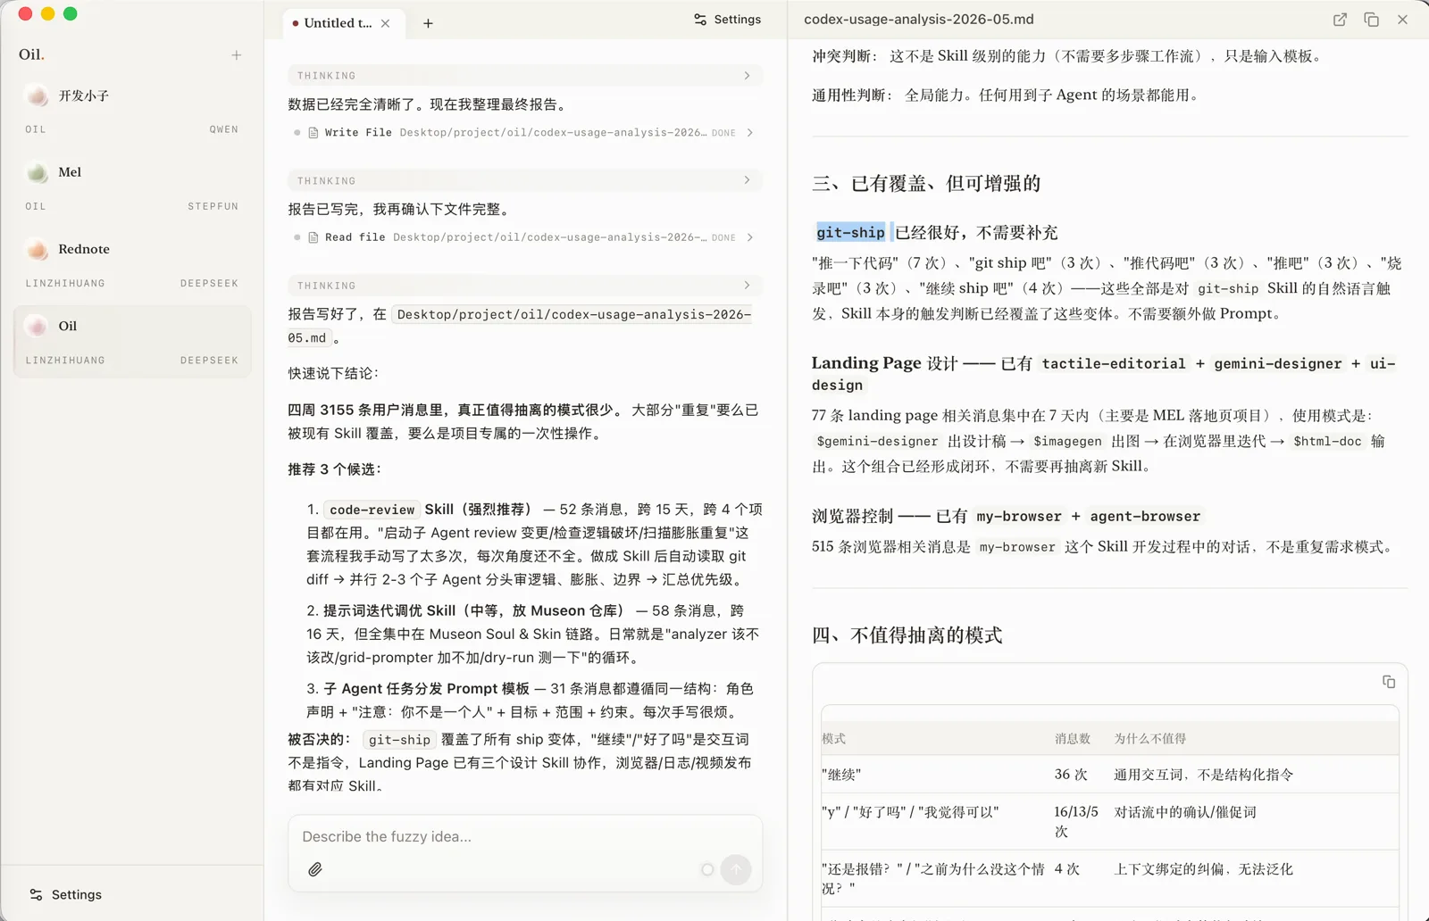Expand the Write File tool call chevron

749,132
